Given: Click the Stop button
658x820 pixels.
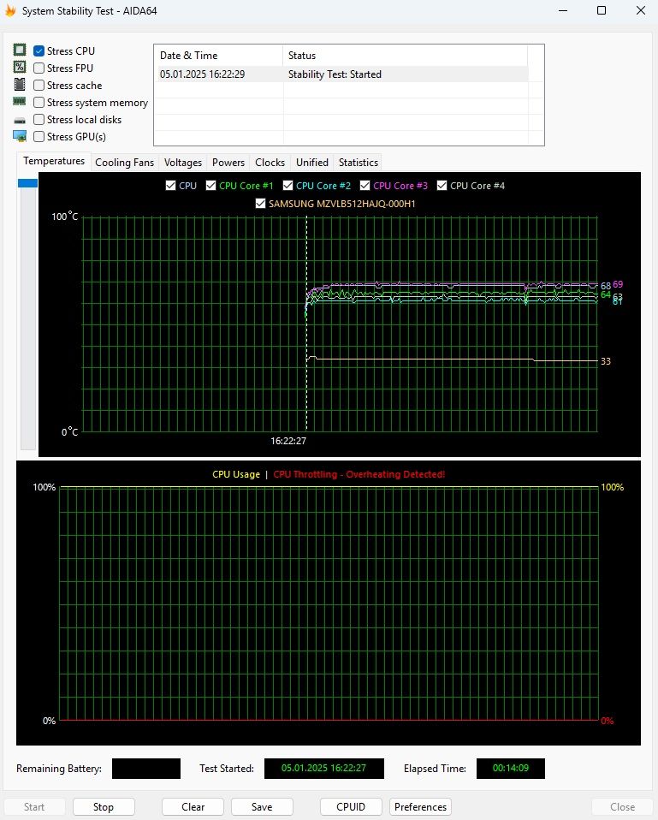Looking at the screenshot, I should point(104,807).
